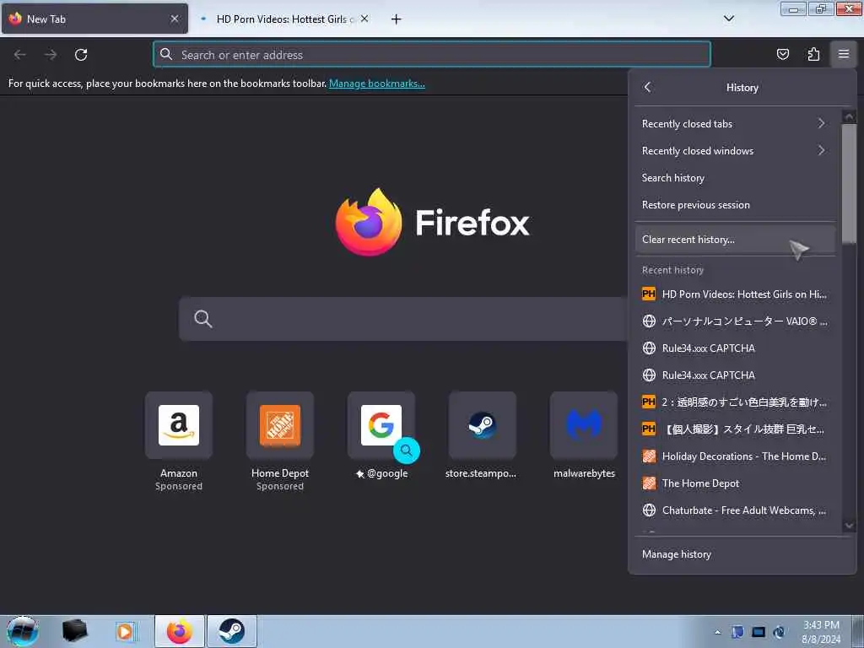Open the Save to Pocket button
The width and height of the screenshot is (864, 648).
782,54
